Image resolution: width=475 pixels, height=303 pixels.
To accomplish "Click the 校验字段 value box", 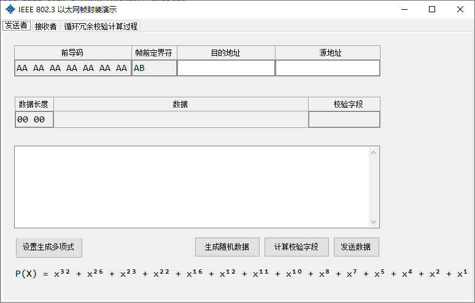I will pos(344,119).
